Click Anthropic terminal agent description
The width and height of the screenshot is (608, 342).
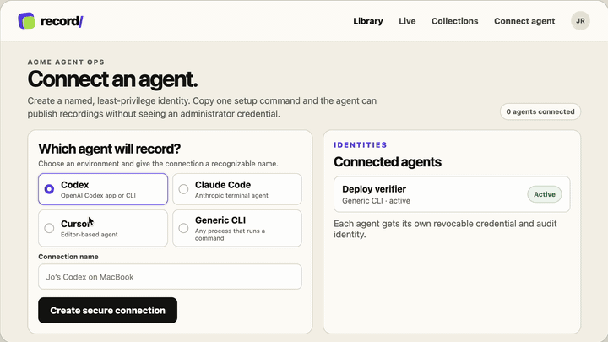231,195
